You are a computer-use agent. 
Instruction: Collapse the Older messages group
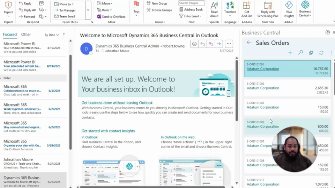pos(1,78)
